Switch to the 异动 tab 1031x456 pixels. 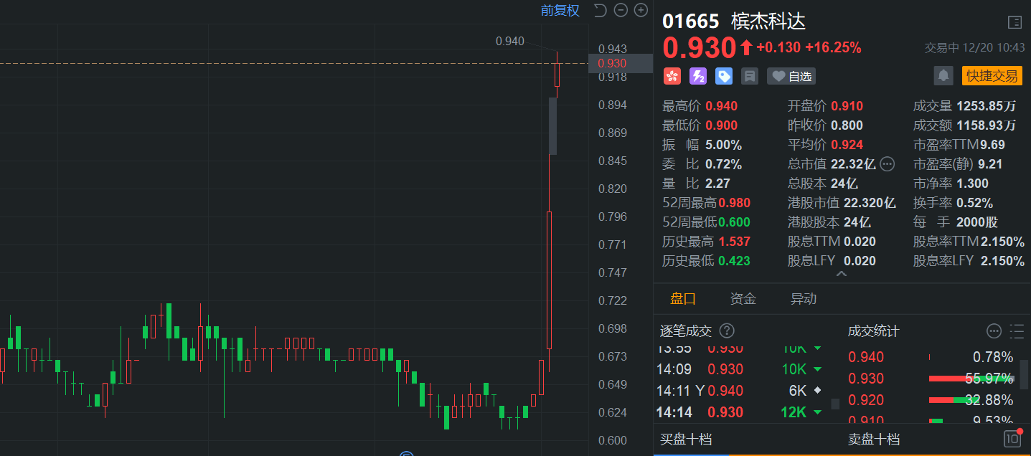coord(804,299)
